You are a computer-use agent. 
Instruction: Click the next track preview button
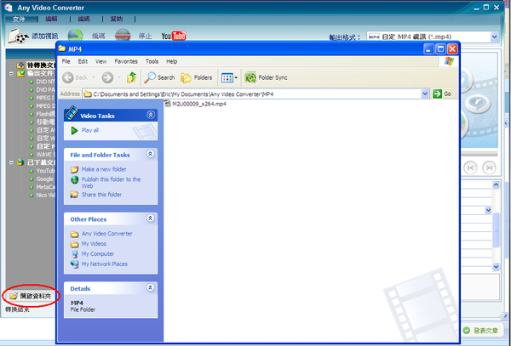point(489,167)
